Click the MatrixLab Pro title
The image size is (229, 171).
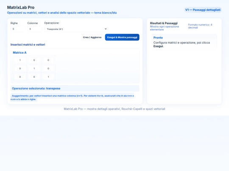click(x=21, y=8)
